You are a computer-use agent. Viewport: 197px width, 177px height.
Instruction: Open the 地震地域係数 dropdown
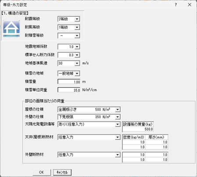(x=77, y=47)
